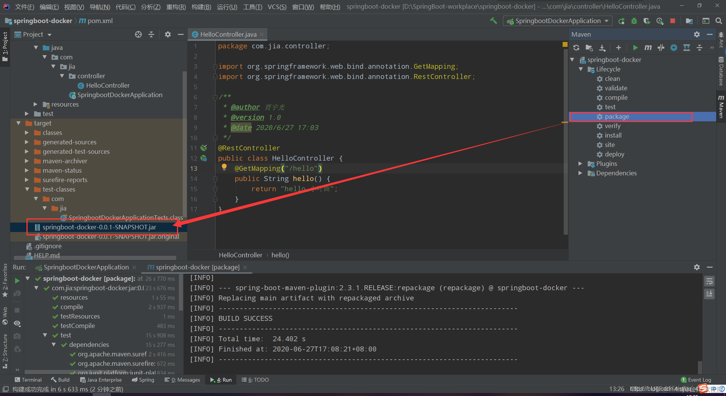Open Maven panel settings gear
Screen dimensions: 726x396
pyautogui.click(x=697, y=34)
